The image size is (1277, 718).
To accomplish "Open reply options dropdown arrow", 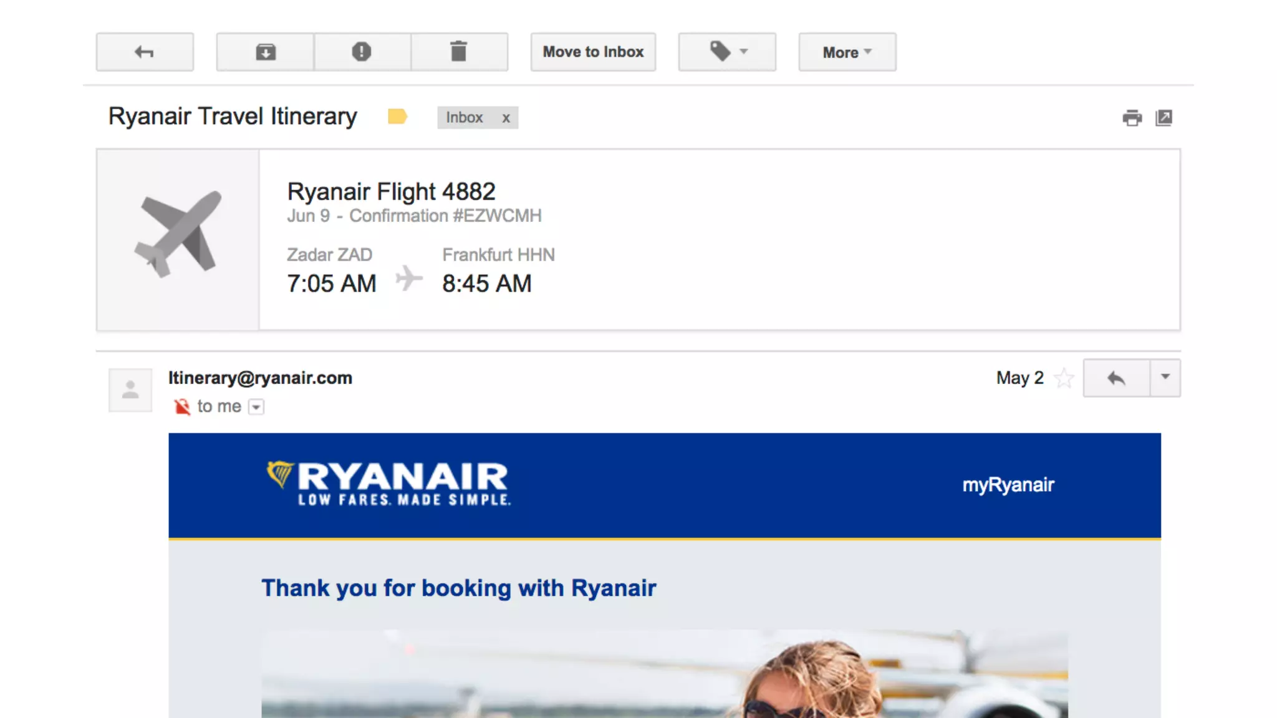I will 1165,378.
